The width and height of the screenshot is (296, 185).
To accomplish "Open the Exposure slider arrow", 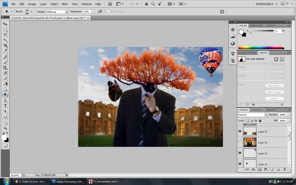I will [93, 11].
